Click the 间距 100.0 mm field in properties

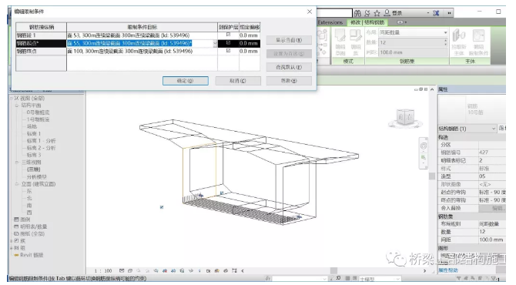(x=491, y=240)
